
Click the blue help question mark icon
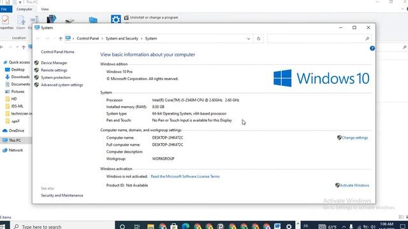372,48
